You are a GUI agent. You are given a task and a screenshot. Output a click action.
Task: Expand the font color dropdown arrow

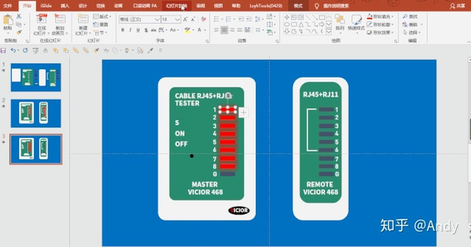[205, 30]
